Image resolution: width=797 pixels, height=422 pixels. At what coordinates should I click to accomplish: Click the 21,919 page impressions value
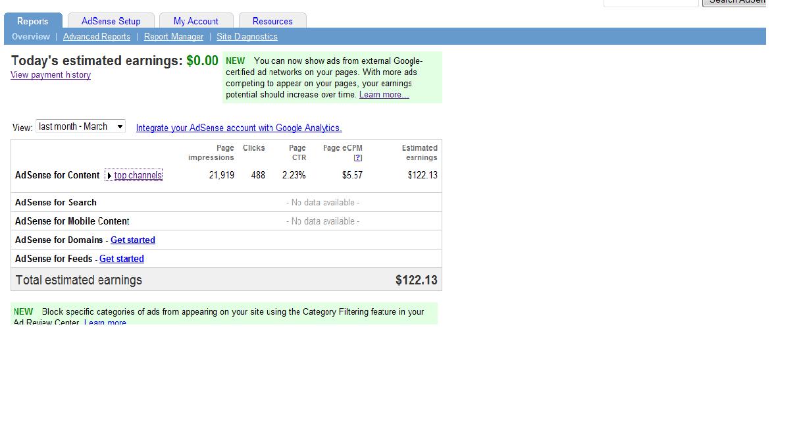click(x=222, y=175)
